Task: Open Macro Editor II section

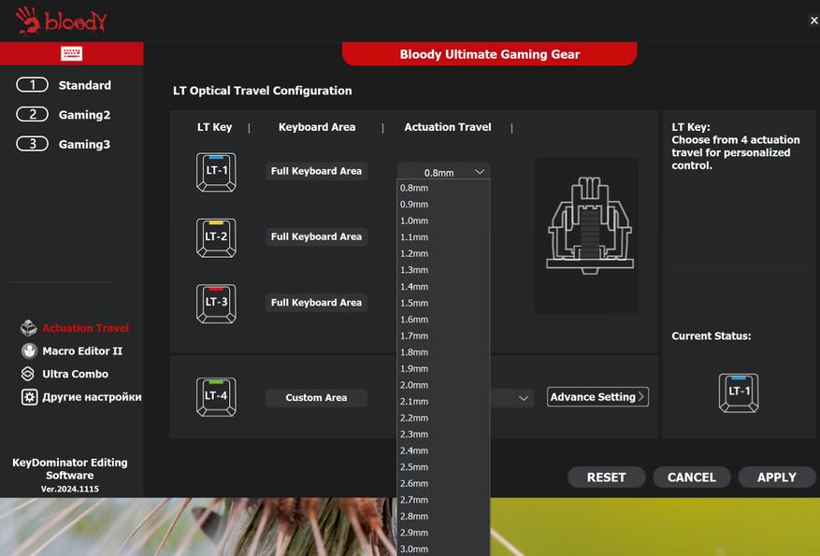Action: click(82, 351)
